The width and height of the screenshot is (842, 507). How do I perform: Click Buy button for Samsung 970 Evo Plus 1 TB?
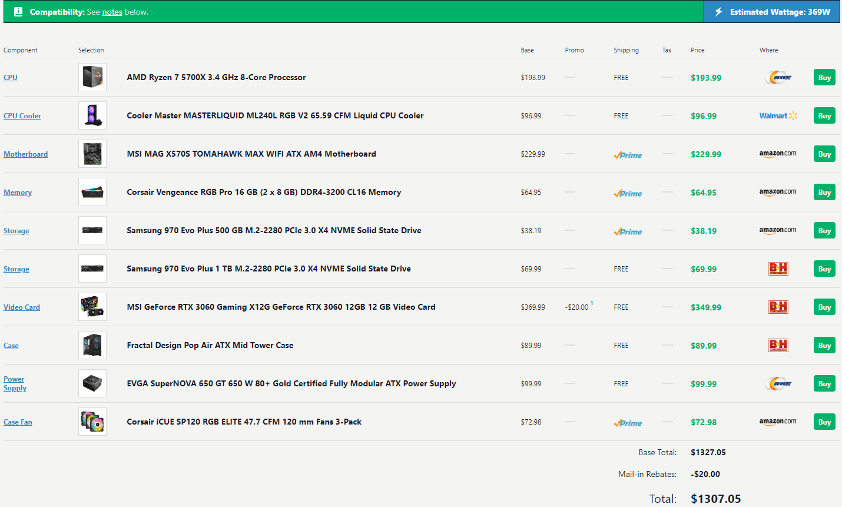pyautogui.click(x=824, y=269)
